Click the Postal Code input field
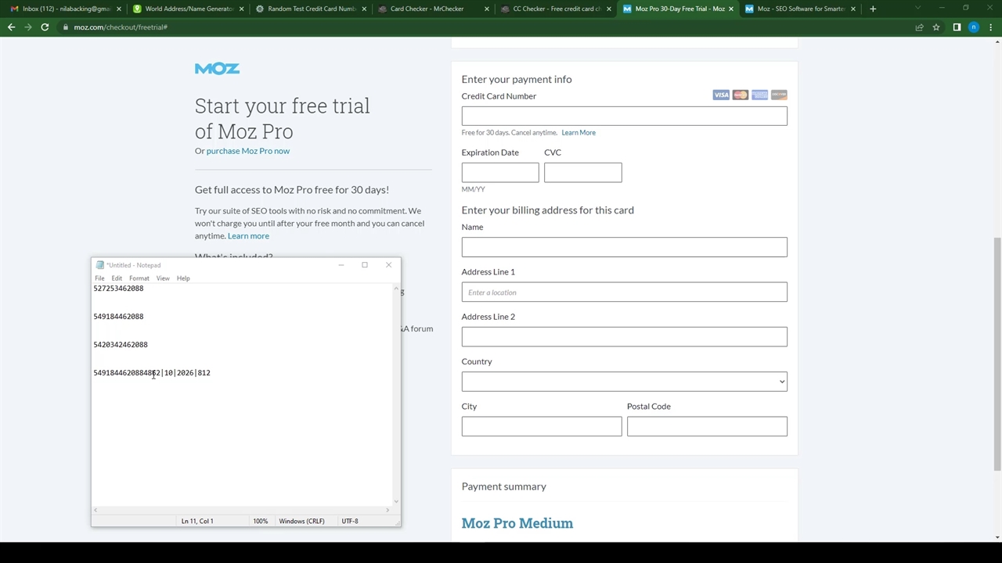This screenshot has height=563, width=1002. [x=706, y=426]
